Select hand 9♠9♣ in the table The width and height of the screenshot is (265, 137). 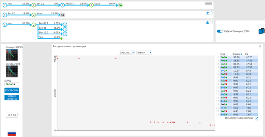[239, 105]
